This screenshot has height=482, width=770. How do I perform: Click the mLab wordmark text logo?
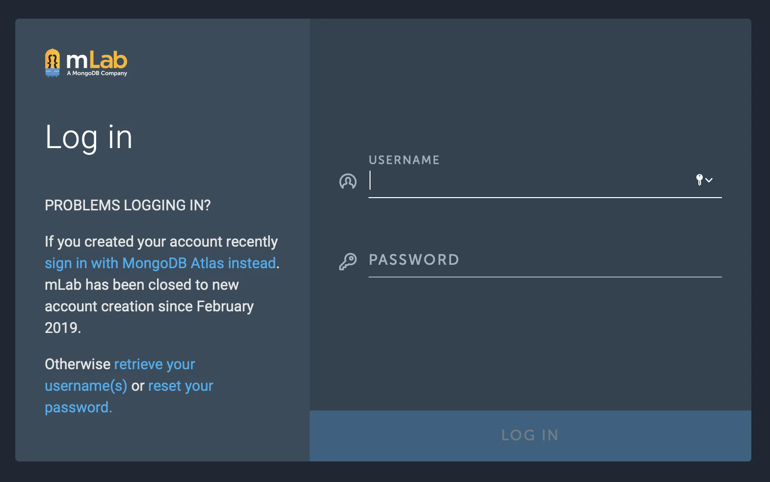coord(97,60)
